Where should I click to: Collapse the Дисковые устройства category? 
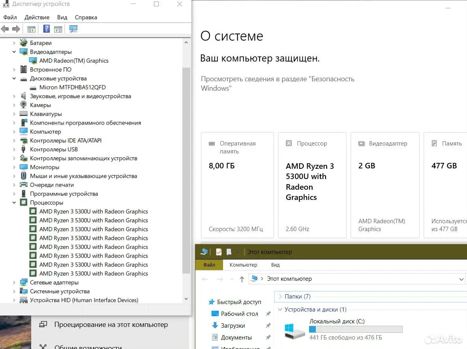pyautogui.click(x=14, y=78)
